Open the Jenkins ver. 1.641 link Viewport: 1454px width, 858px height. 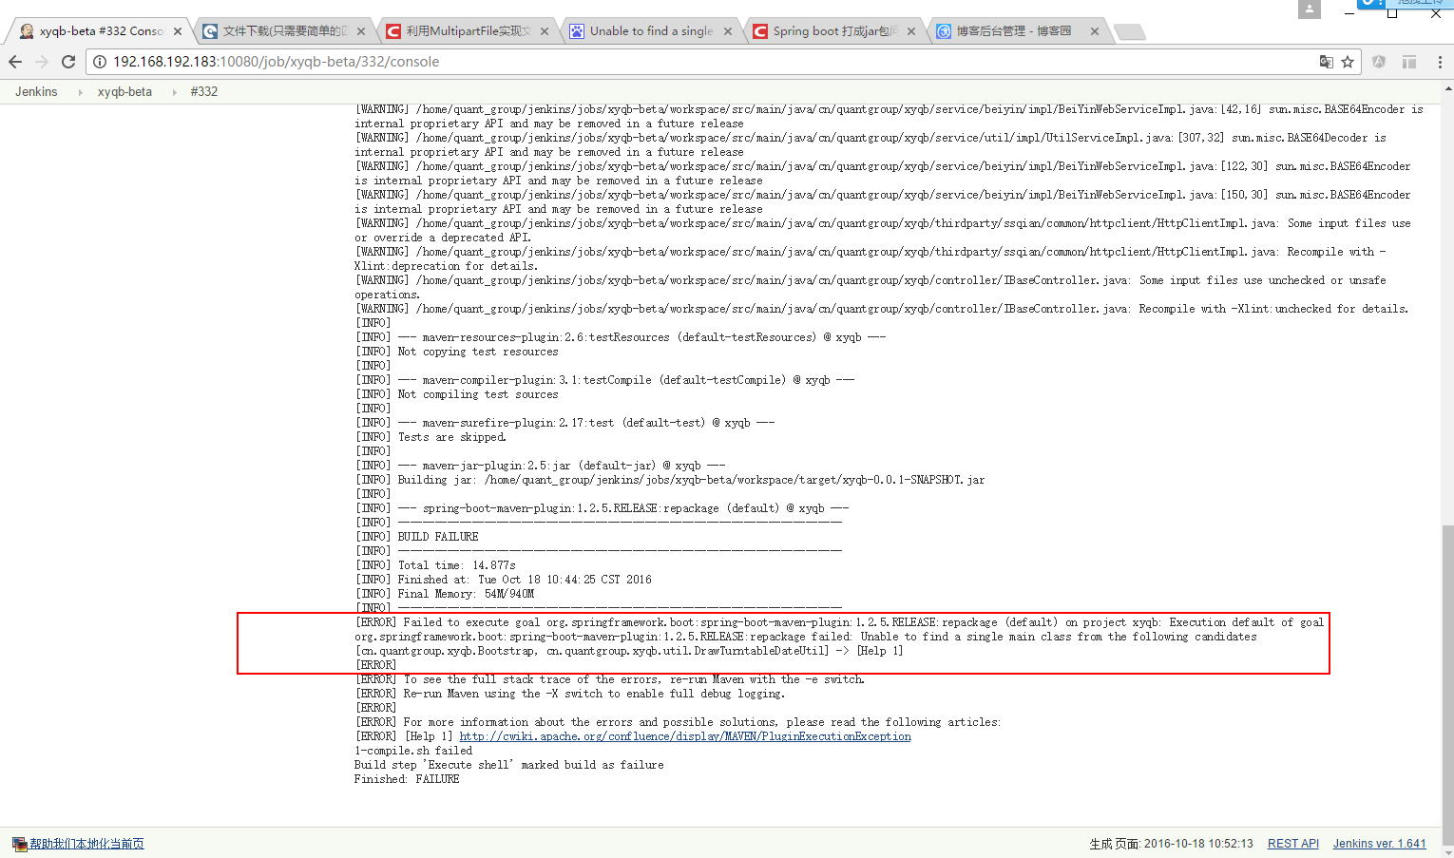pyautogui.click(x=1380, y=844)
